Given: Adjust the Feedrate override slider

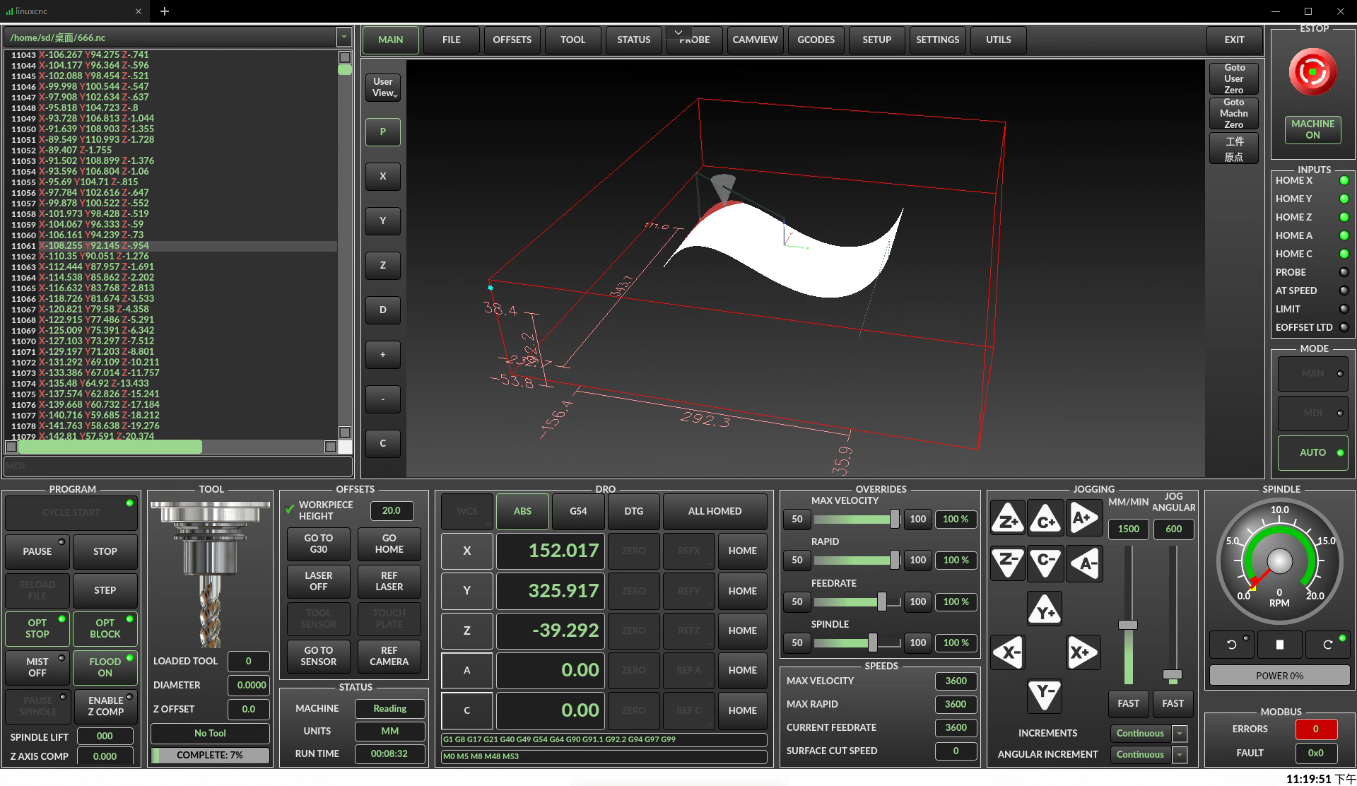Looking at the screenshot, I should [881, 602].
